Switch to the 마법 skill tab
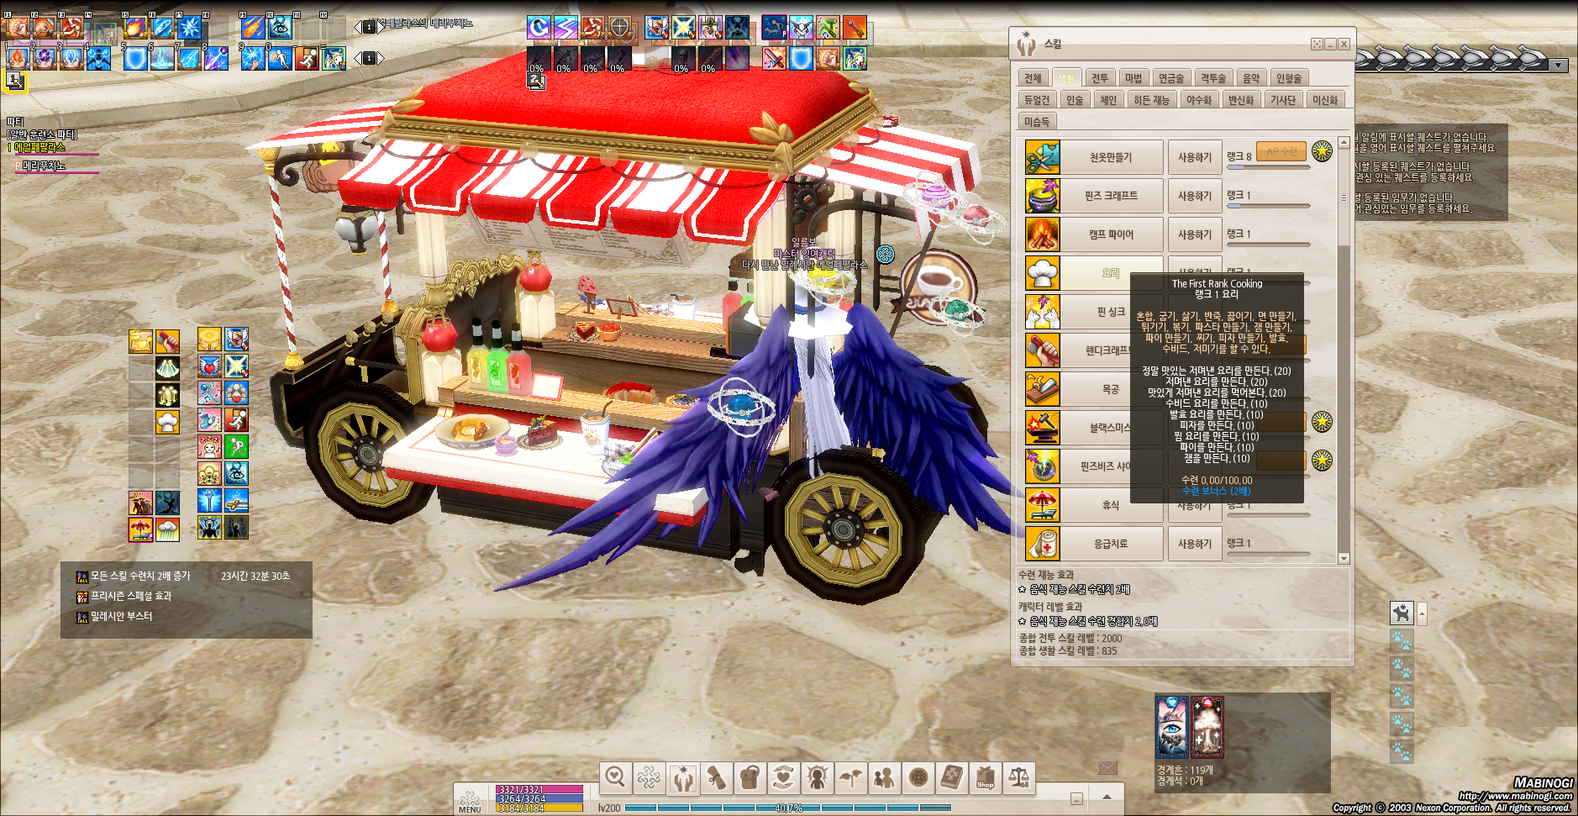Image resolution: width=1578 pixels, height=816 pixels. click(1134, 78)
